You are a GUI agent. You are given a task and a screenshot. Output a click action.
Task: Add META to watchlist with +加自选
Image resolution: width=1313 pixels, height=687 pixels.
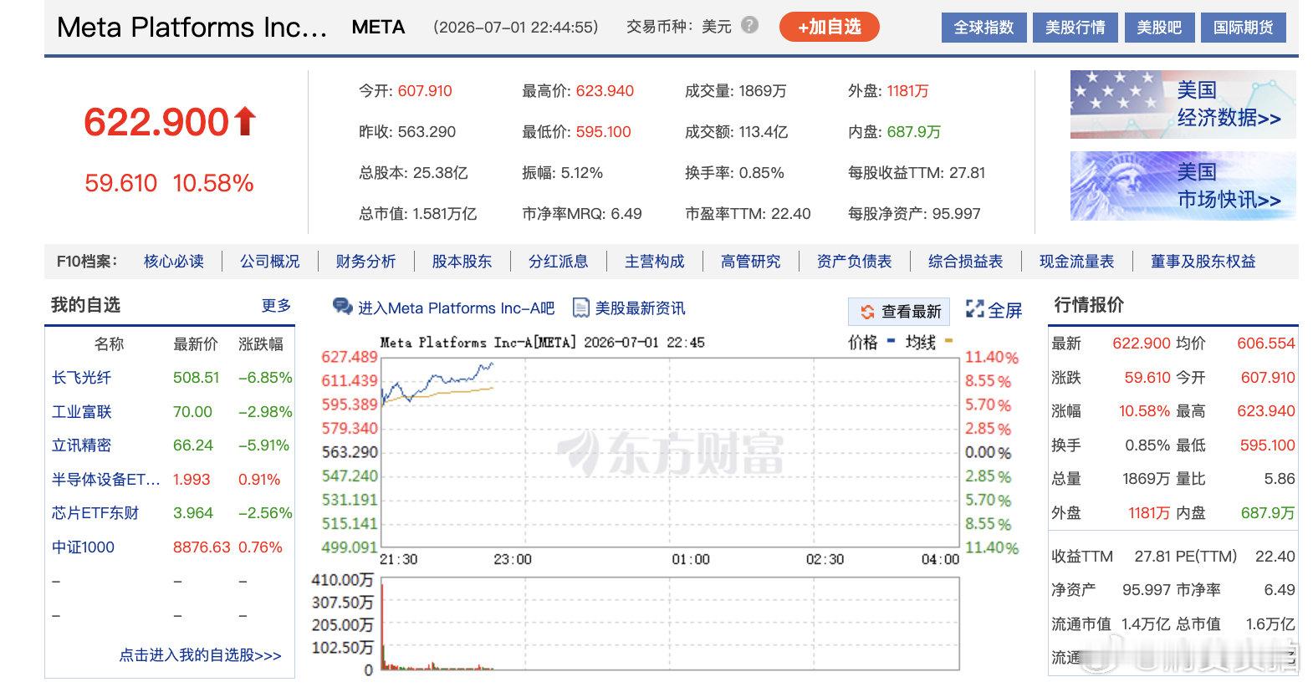[x=829, y=27]
